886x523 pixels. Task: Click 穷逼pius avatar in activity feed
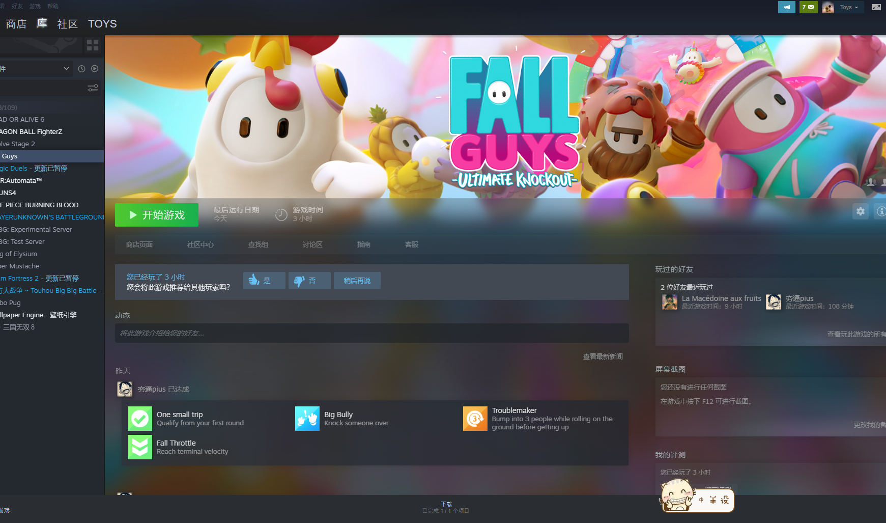pos(125,389)
